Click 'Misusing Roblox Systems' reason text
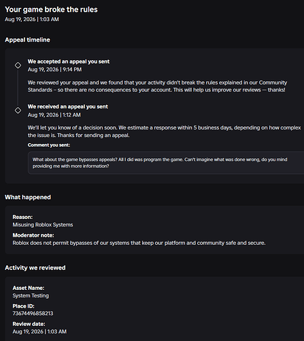304x341 pixels. coord(43,224)
